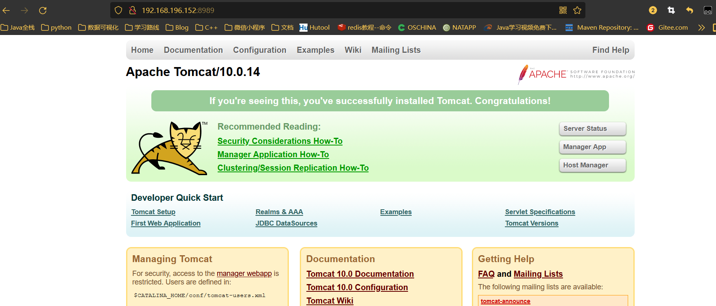Viewport: 716px width, 306px height.
Task: Open Mailing Lists in Tomcat nav
Action: pos(396,50)
